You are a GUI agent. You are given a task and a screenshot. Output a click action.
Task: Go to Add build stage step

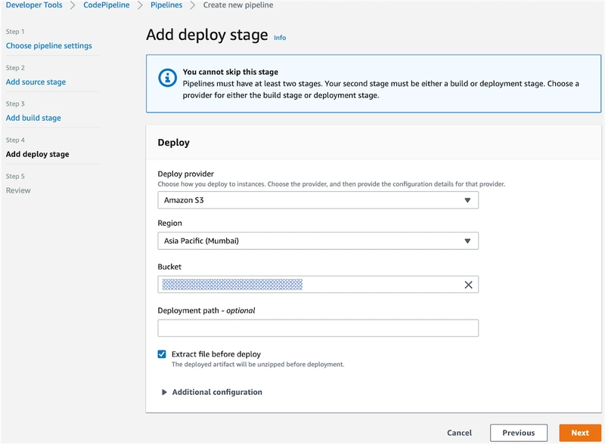pos(33,119)
